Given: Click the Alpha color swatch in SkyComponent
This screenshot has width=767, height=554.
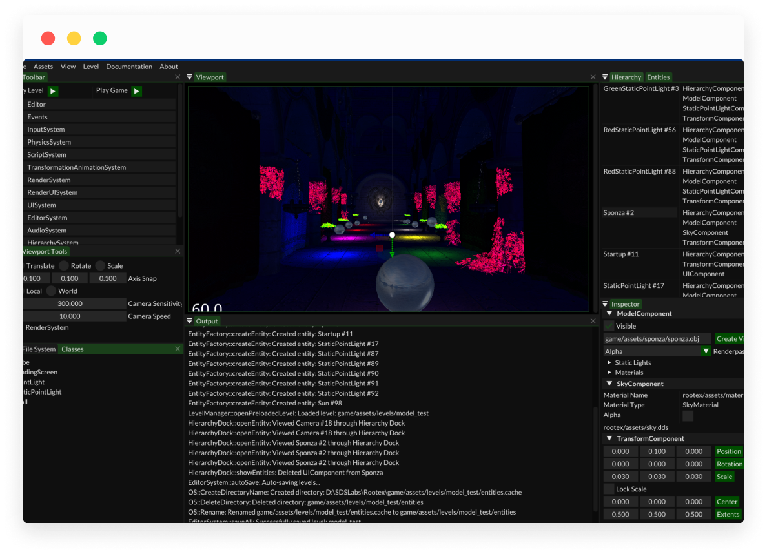Looking at the screenshot, I should pos(688,416).
